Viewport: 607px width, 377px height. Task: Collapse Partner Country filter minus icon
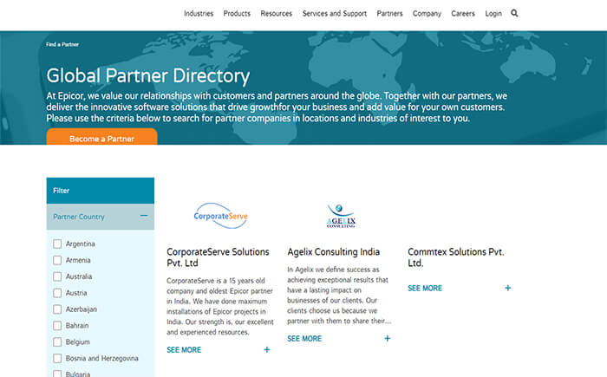144,216
